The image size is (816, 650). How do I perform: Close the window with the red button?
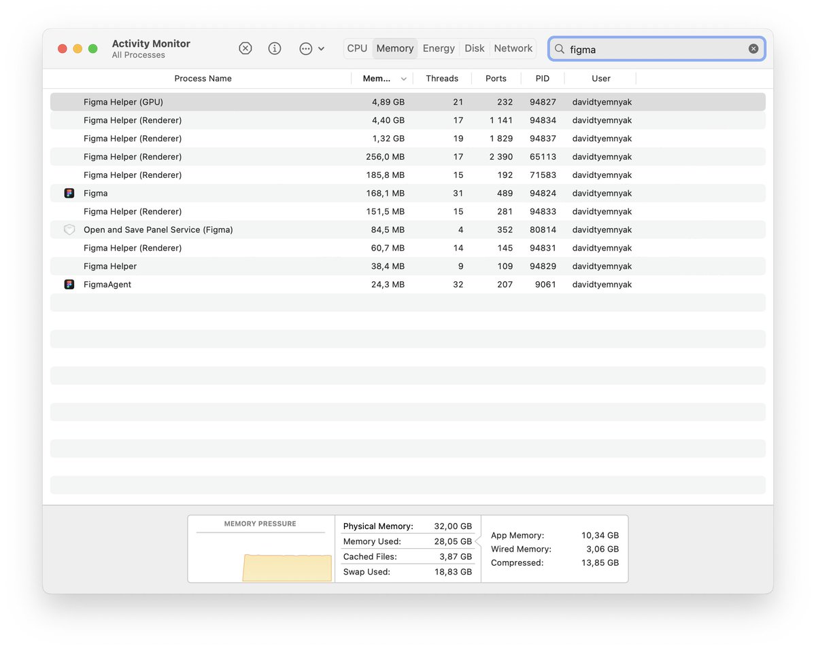(x=63, y=49)
